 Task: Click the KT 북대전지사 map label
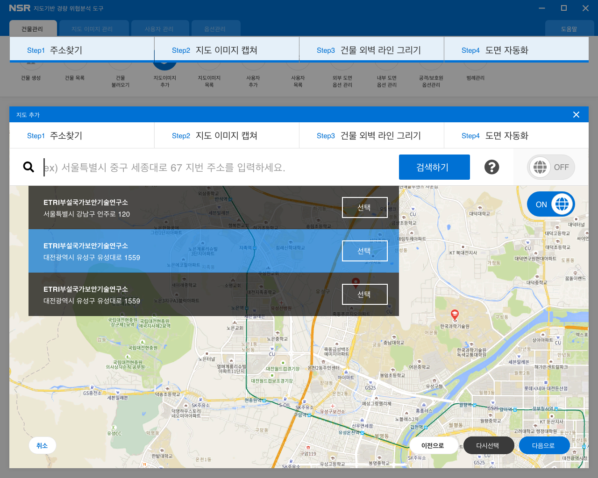pyautogui.click(x=463, y=253)
